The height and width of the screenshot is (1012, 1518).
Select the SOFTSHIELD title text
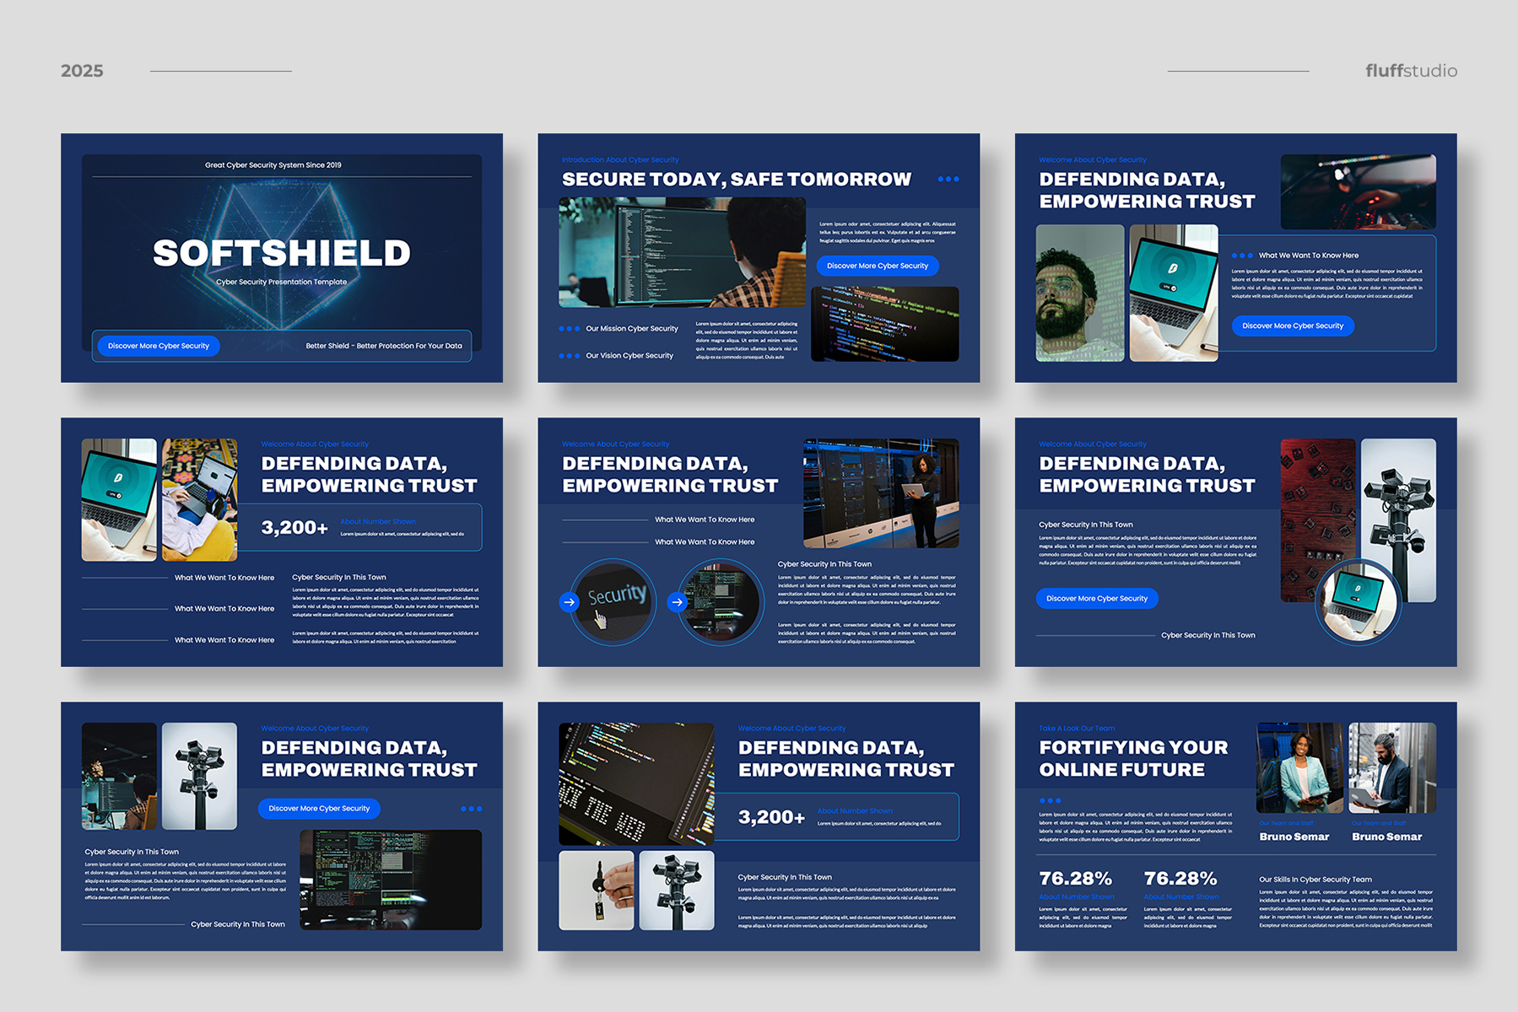(281, 253)
